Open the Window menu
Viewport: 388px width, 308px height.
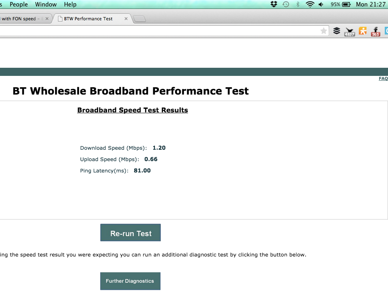click(46, 4)
